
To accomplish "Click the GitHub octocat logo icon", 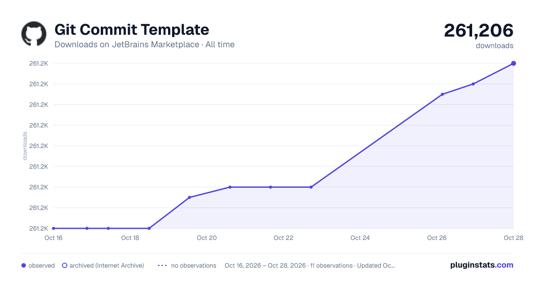I will pyautogui.click(x=34, y=34).
